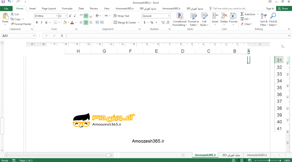Align text to the left

pyautogui.click(x=81, y=23)
